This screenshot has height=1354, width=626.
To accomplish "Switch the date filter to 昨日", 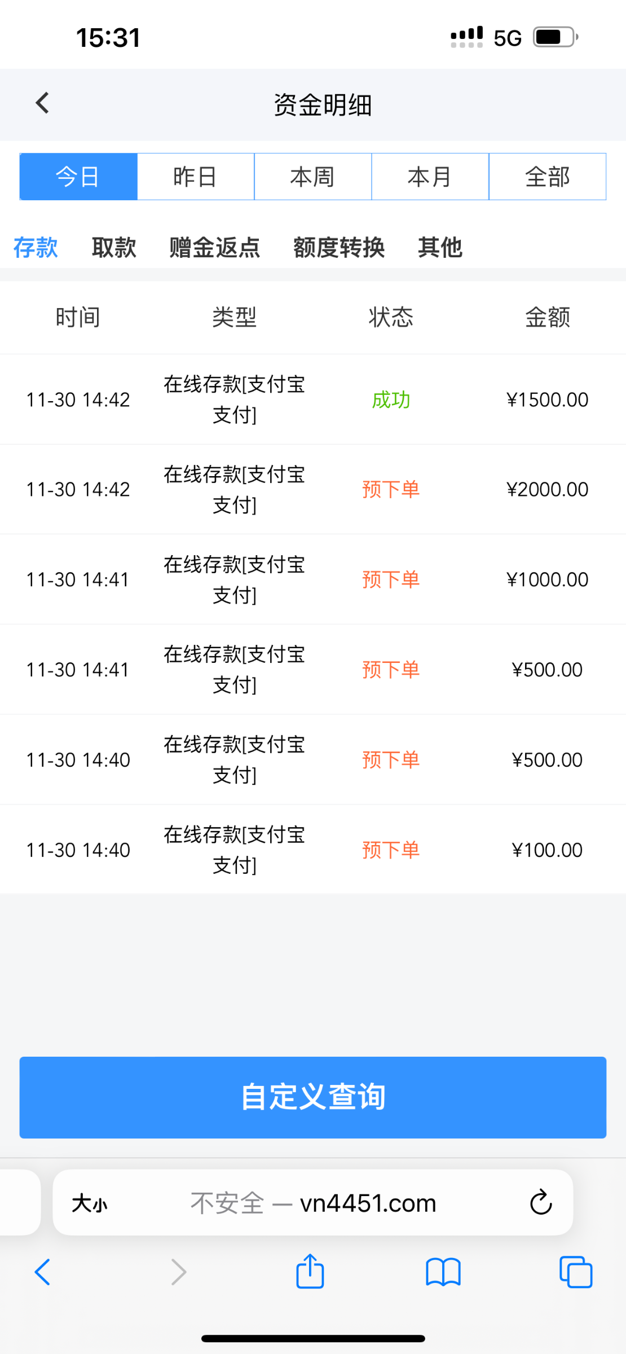I will coord(196,177).
